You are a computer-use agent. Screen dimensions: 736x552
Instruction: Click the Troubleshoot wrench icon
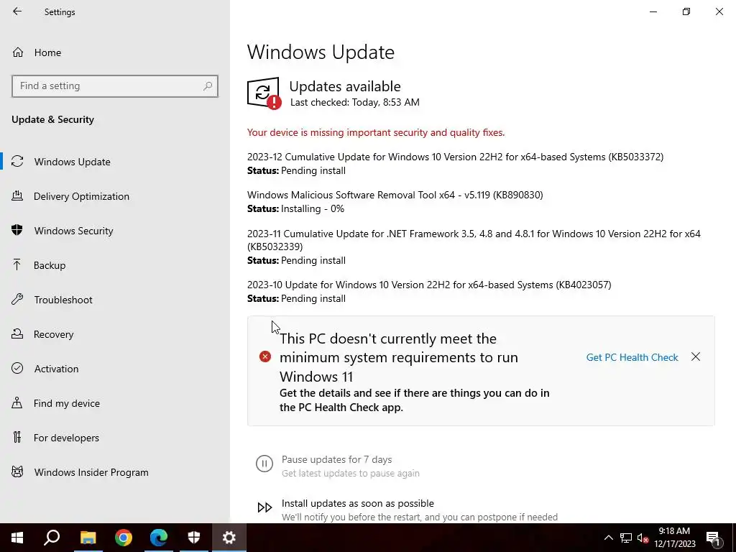(17, 300)
